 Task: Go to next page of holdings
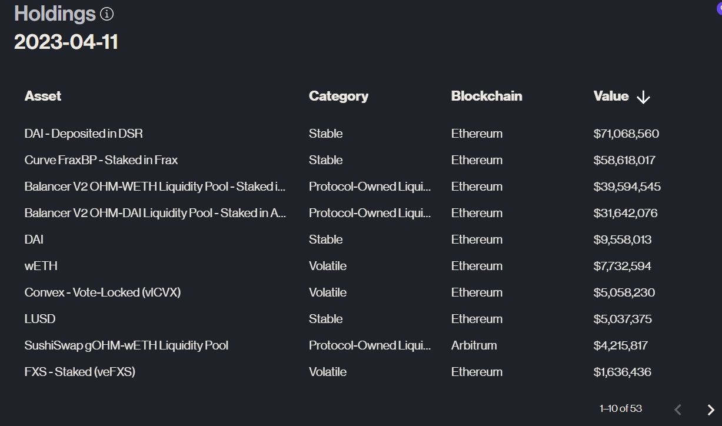[x=710, y=410]
